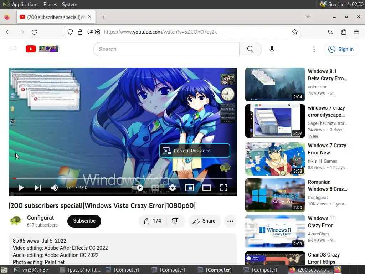Open the YouTube guide hamburger menu
The height and width of the screenshot is (274, 365).
click(x=13, y=49)
